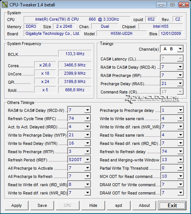Open the Refresh Cycle Time (tRFC) dropdown
191x214 pixels.
87,118
